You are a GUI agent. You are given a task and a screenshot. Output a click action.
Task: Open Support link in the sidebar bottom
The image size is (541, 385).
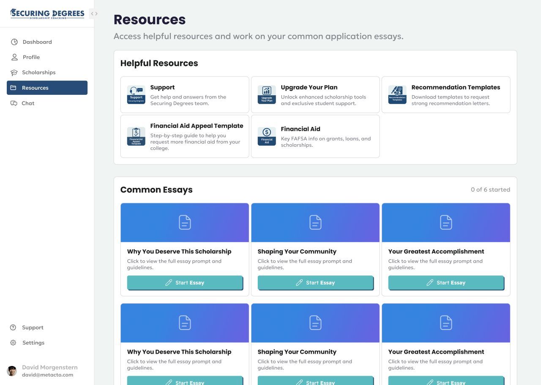click(x=33, y=327)
